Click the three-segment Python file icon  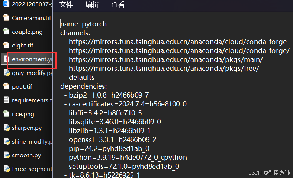pos(7,169)
